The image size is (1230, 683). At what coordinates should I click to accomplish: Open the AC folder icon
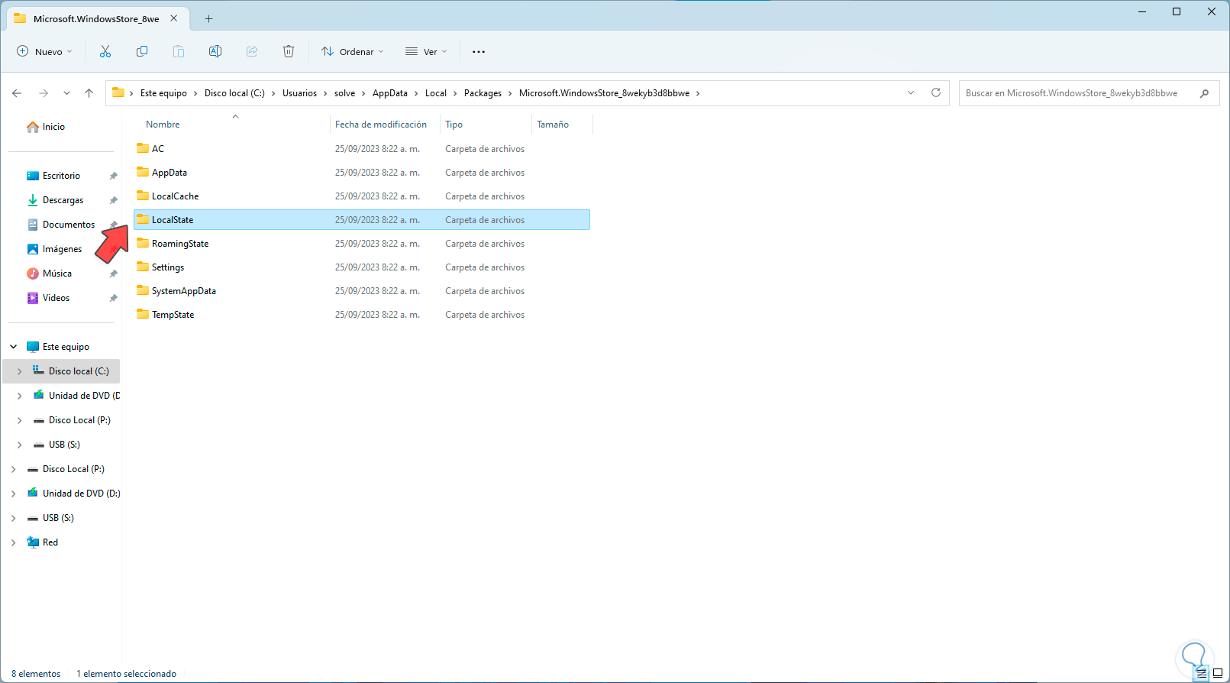[143, 148]
